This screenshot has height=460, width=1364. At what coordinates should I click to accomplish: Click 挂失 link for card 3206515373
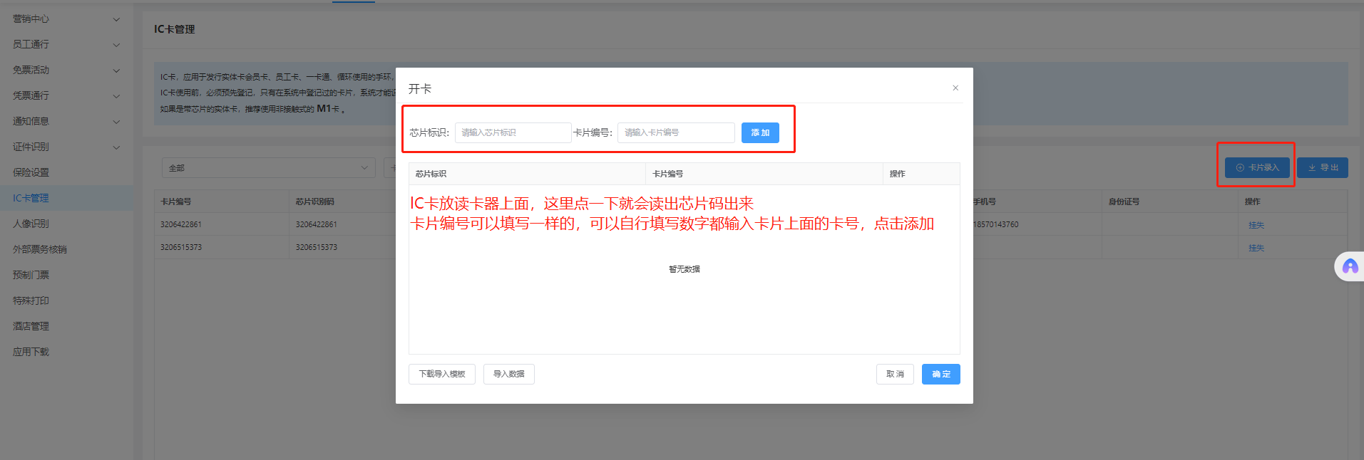[1256, 248]
